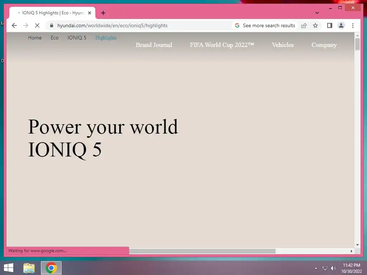View site security lock info
The image size is (367, 275).
tap(52, 25)
